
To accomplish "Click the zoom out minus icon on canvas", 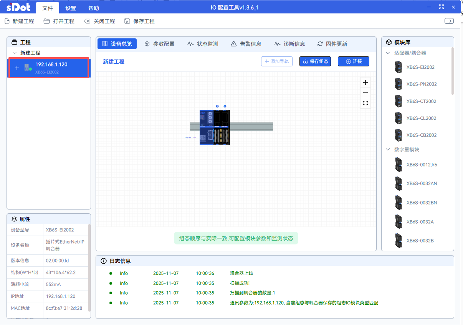I will tap(365, 93).
